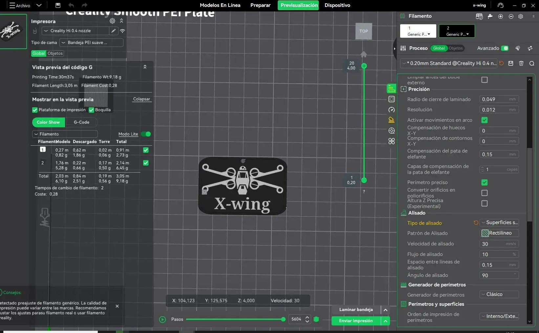Open filament settings gear icon
This screenshot has width=539, height=333.
click(x=521, y=16)
